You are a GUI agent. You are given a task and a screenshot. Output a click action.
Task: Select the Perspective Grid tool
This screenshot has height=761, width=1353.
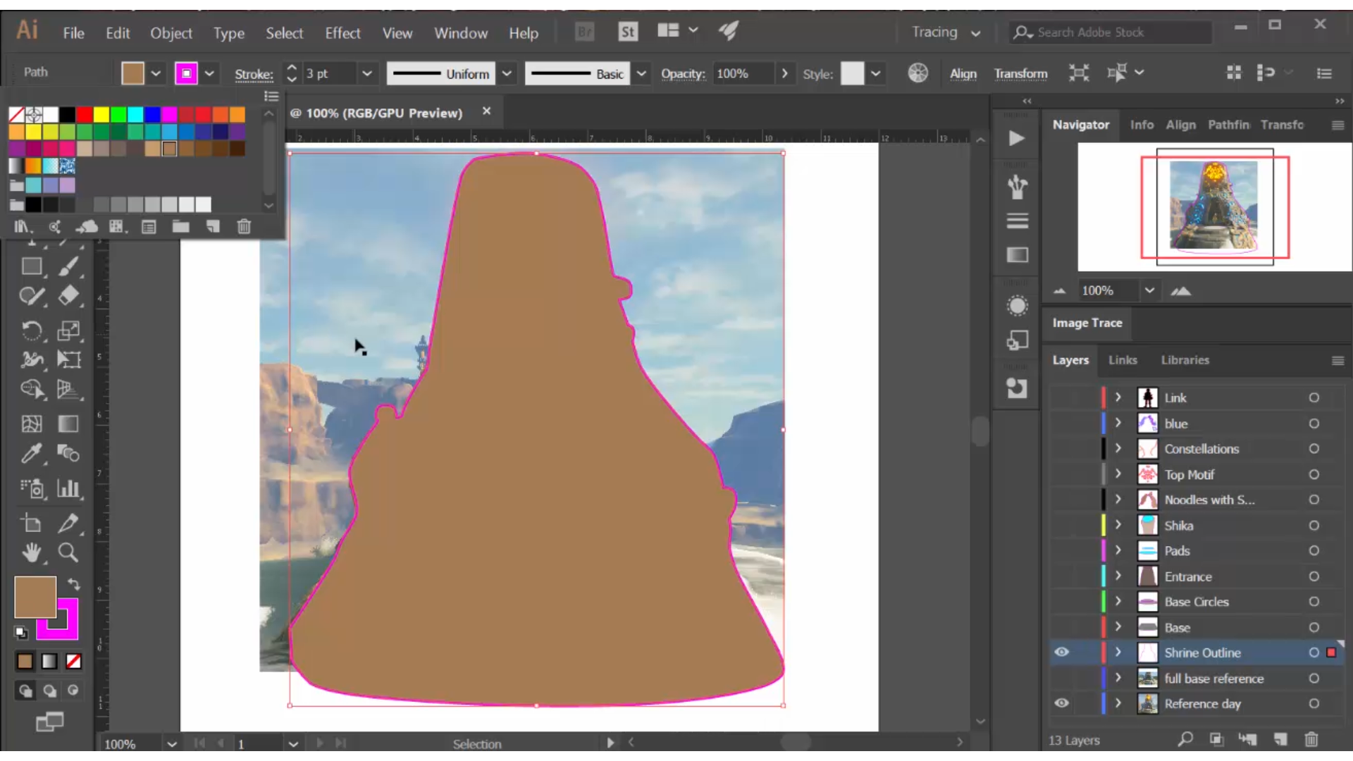pyautogui.click(x=68, y=389)
